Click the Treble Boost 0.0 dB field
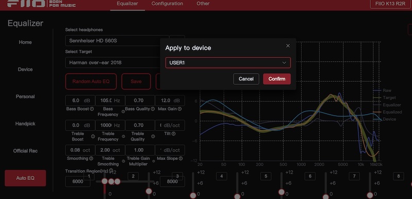This screenshot has height=199, width=412. point(80,125)
